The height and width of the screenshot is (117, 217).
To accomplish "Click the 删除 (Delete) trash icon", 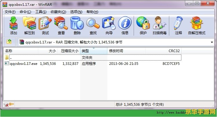I will [x=77, y=23].
